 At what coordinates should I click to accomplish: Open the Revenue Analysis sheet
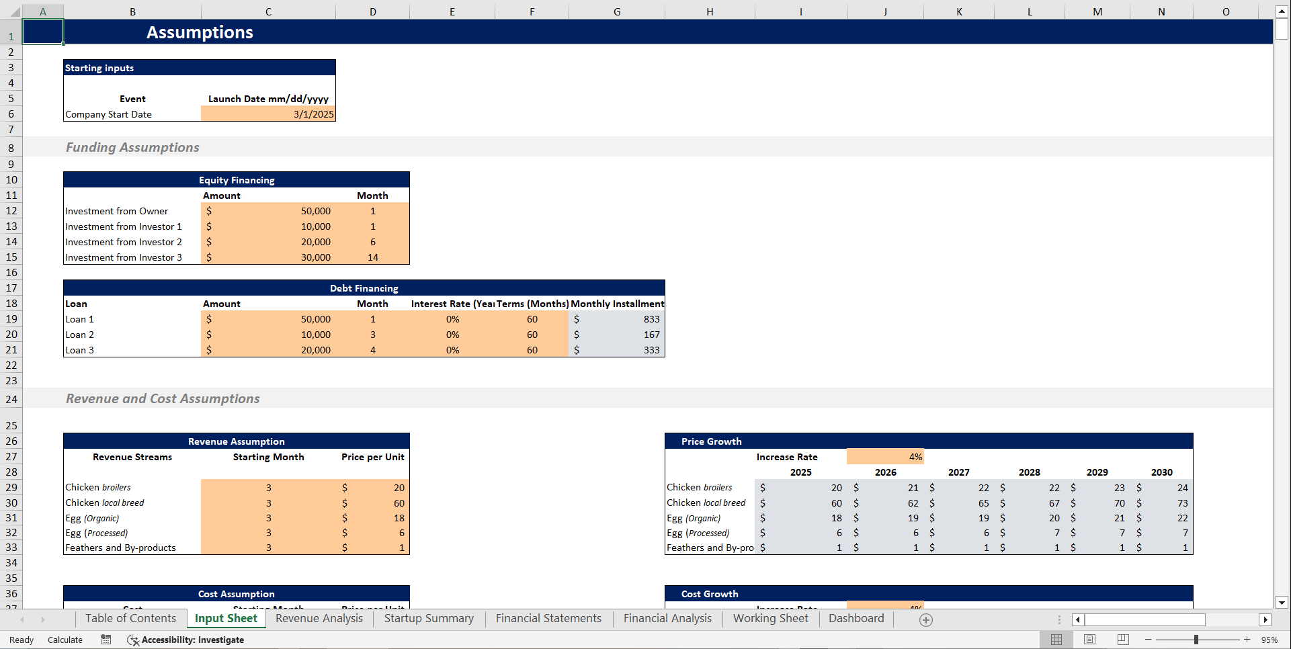[x=319, y=618]
